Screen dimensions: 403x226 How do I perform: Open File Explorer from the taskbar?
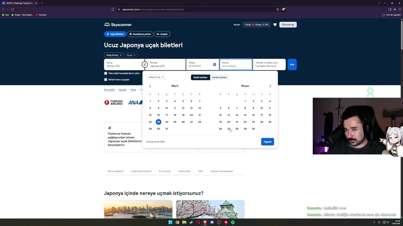pyautogui.click(x=184, y=222)
